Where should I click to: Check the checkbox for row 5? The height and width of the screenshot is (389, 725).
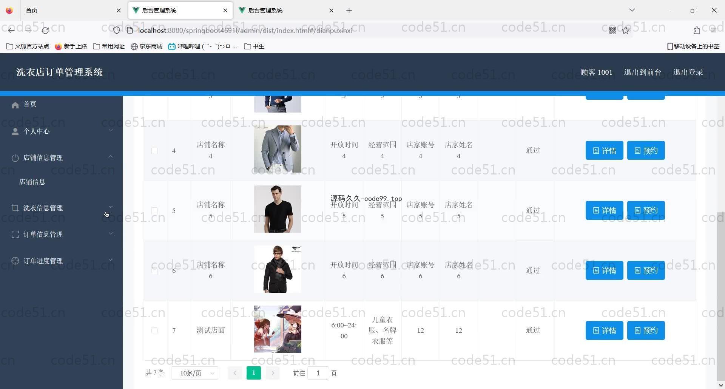point(154,211)
